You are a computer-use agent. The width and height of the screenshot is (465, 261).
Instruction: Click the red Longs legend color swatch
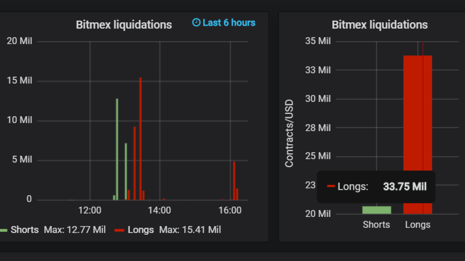(x=119, y=230)
